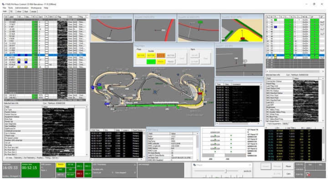
Task: Switch to the TE workspace tab
Action: click(x=11, y=11)
